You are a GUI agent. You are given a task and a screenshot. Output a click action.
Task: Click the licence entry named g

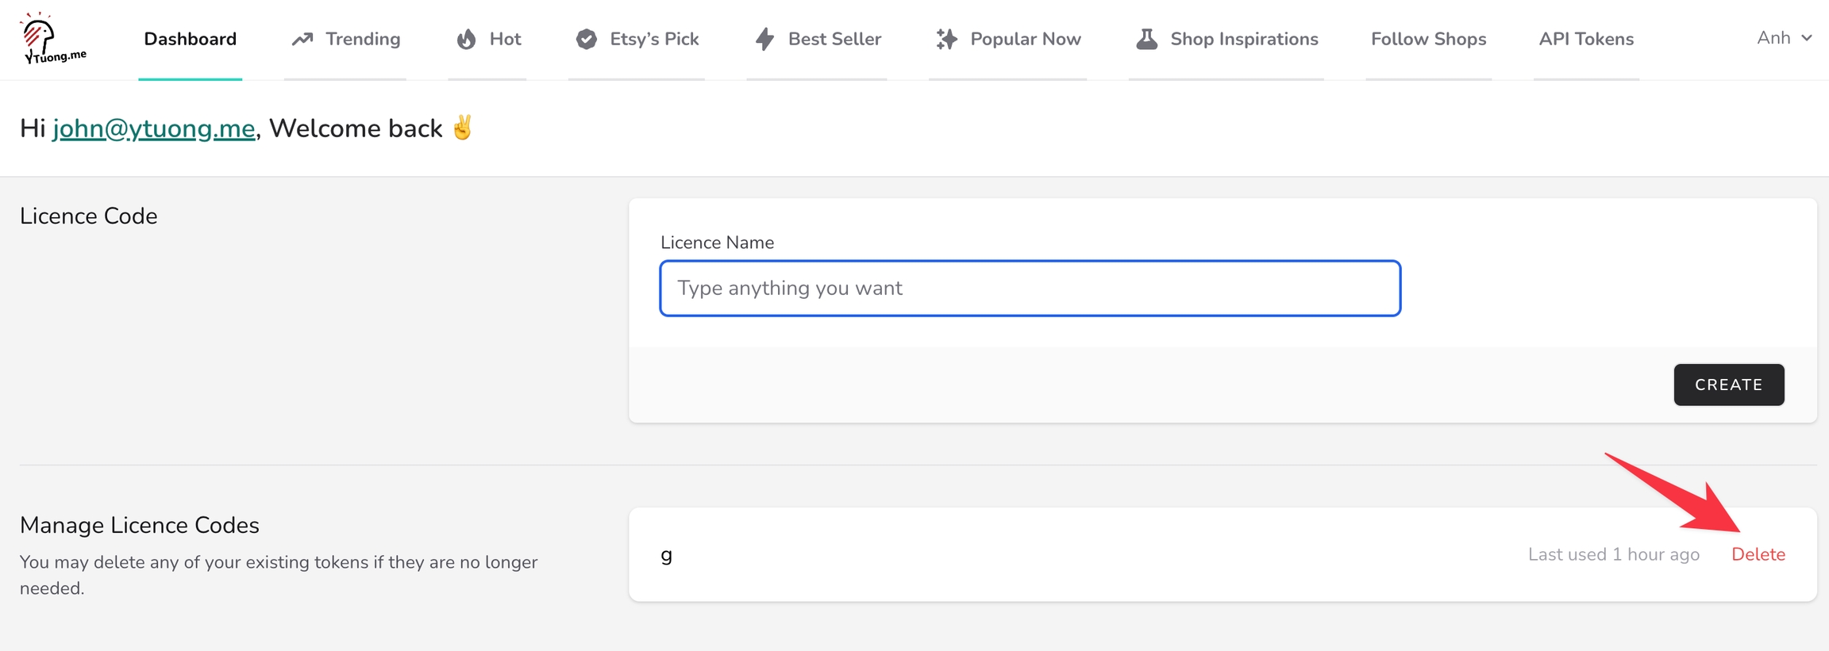[x=667, y=555]
